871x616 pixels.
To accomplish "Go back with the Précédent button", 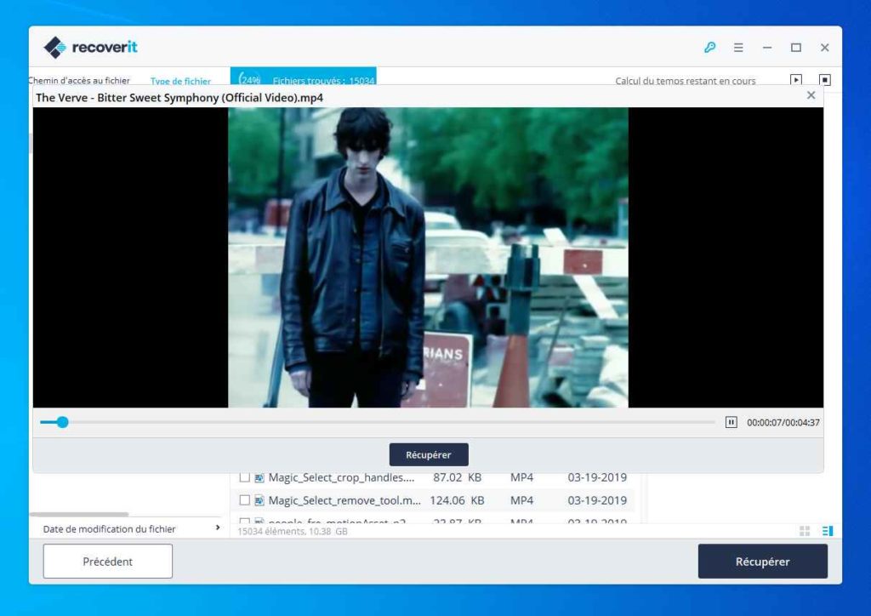I will point(108,561).
